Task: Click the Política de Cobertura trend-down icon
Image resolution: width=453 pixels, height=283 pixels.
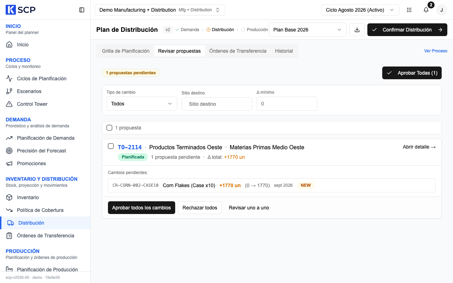Action: (x=10, y=210)
